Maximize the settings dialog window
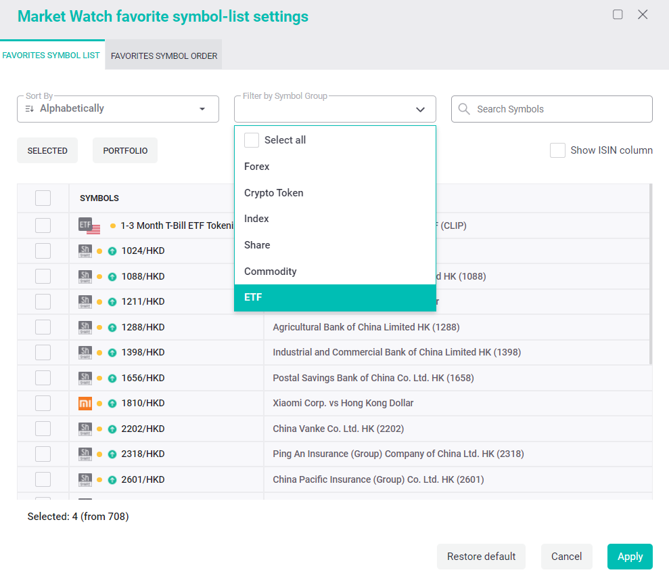The image size is (669, 583). click(618, 14)
